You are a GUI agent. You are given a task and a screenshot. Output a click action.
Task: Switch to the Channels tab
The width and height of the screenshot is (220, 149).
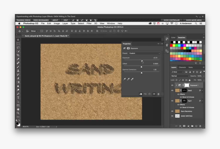pyautogui.click(x=182, y=67)
